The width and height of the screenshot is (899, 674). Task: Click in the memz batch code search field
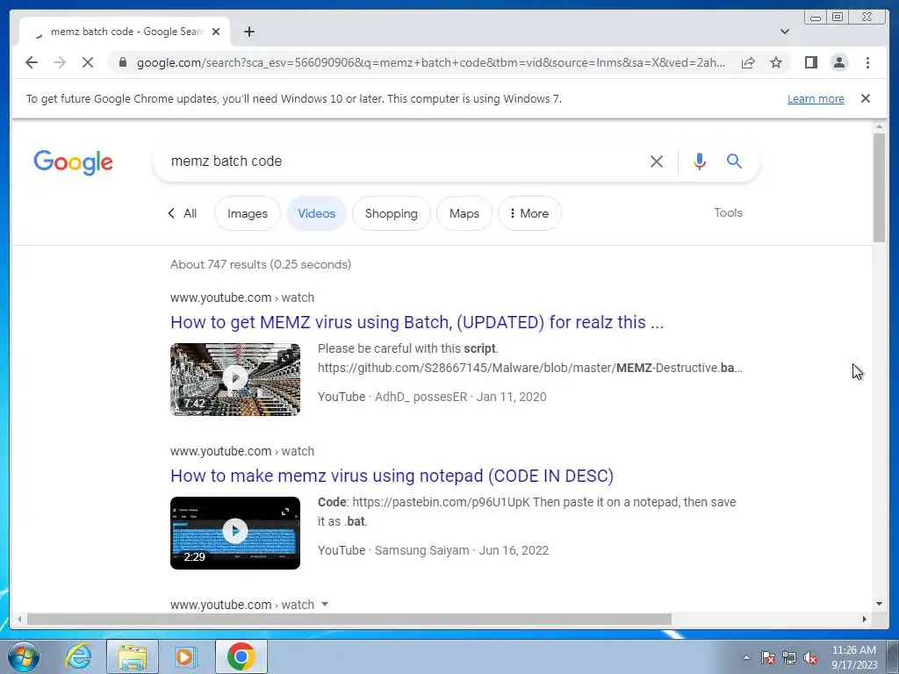coord(401,161)
